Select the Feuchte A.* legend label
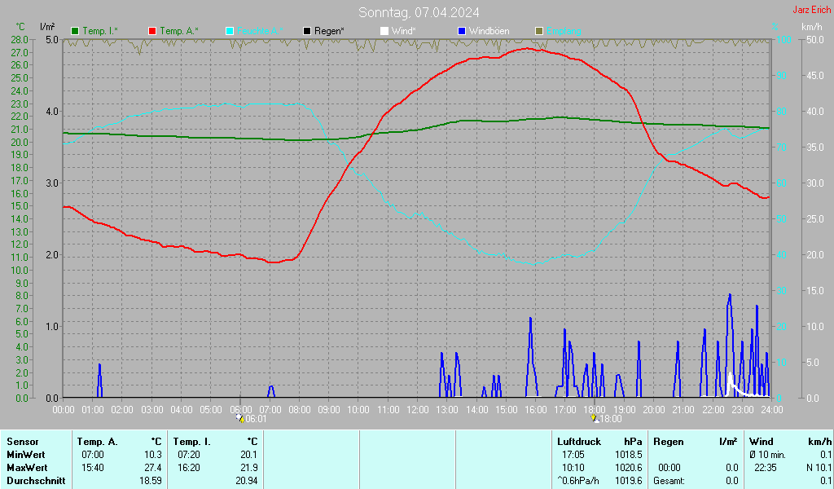 point(260,31)
